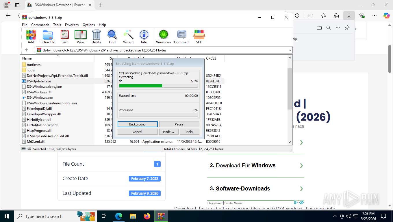Open Windows Start button
The width and height of the screenshot is (393, 222).
pos(7,216)
